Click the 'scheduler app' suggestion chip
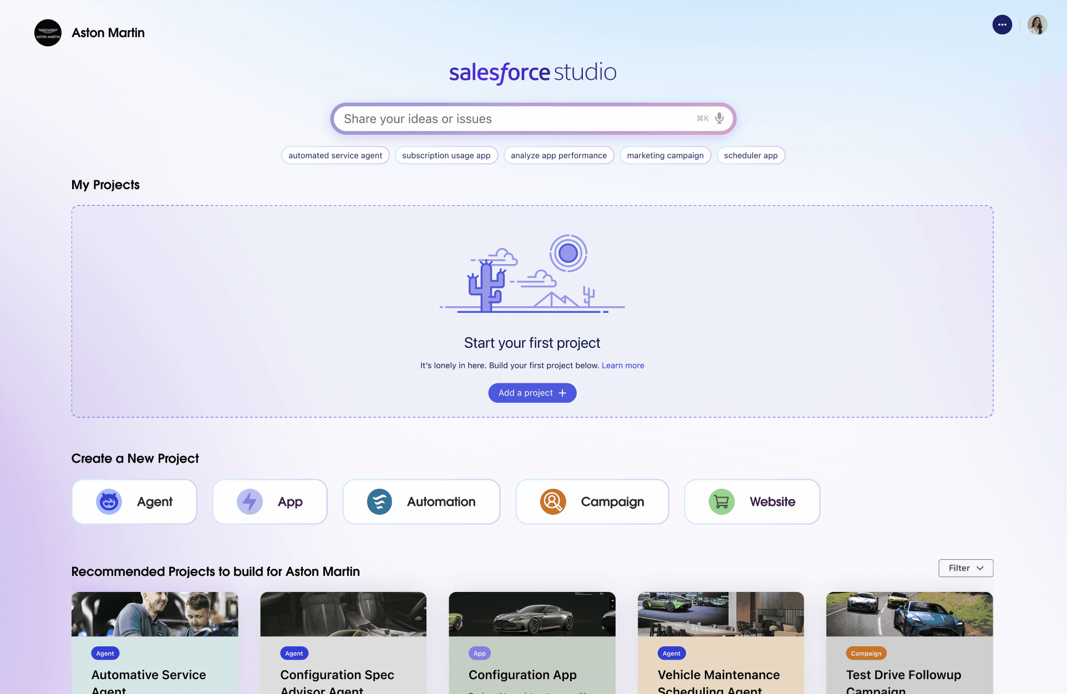Image resolution: width=1067 pixels, height=694 pixels. (750, 155)
